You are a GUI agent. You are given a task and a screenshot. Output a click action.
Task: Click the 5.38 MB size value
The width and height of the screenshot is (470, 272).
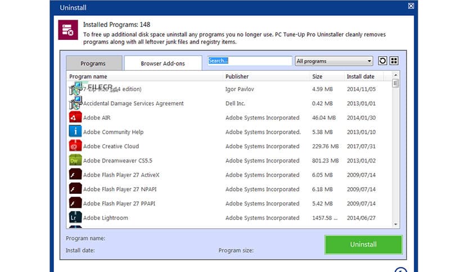(322, 132)
